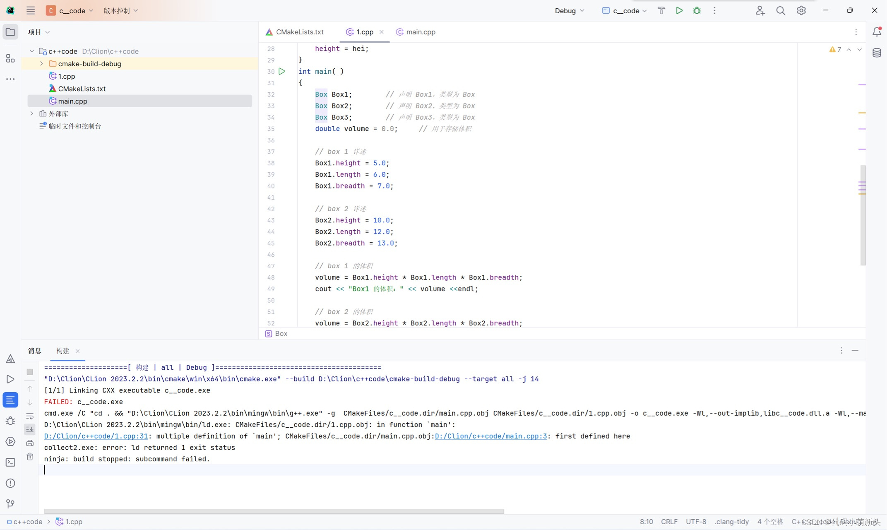Open the main hamburger menu
Viewport: 887px width, 530px height.
[31, 11]
